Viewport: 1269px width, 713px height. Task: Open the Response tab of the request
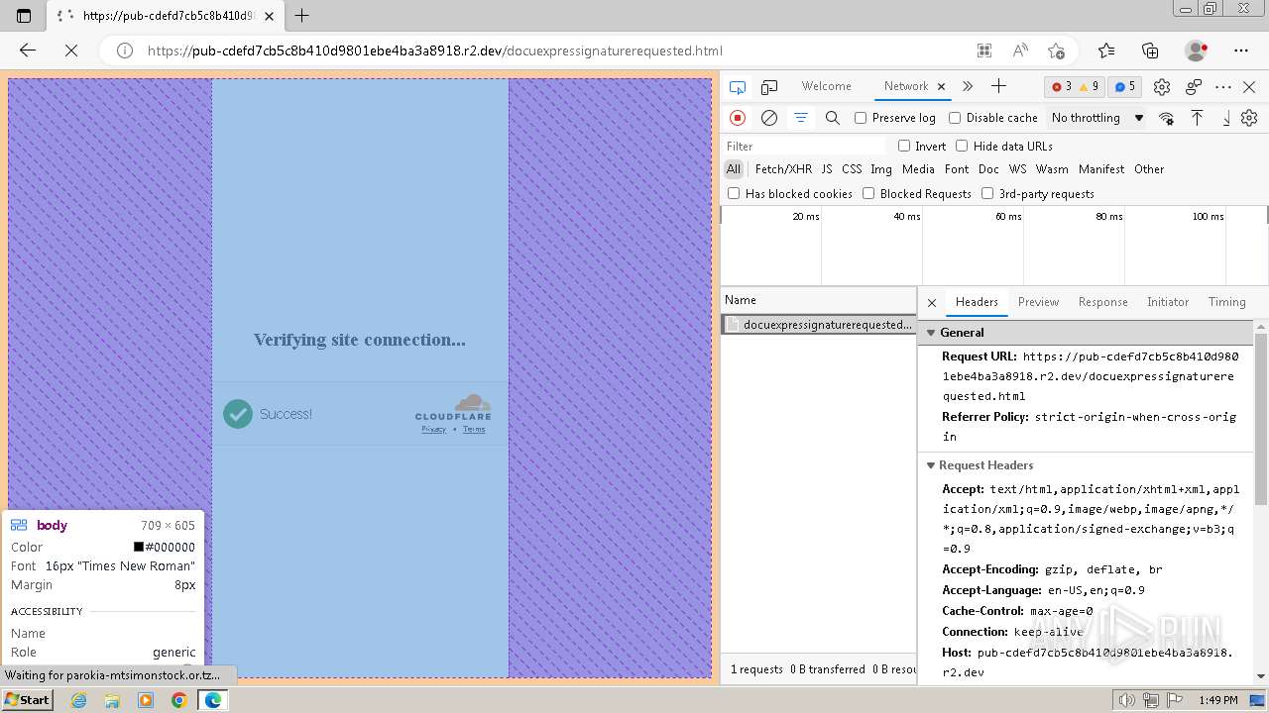[1102, 302]
